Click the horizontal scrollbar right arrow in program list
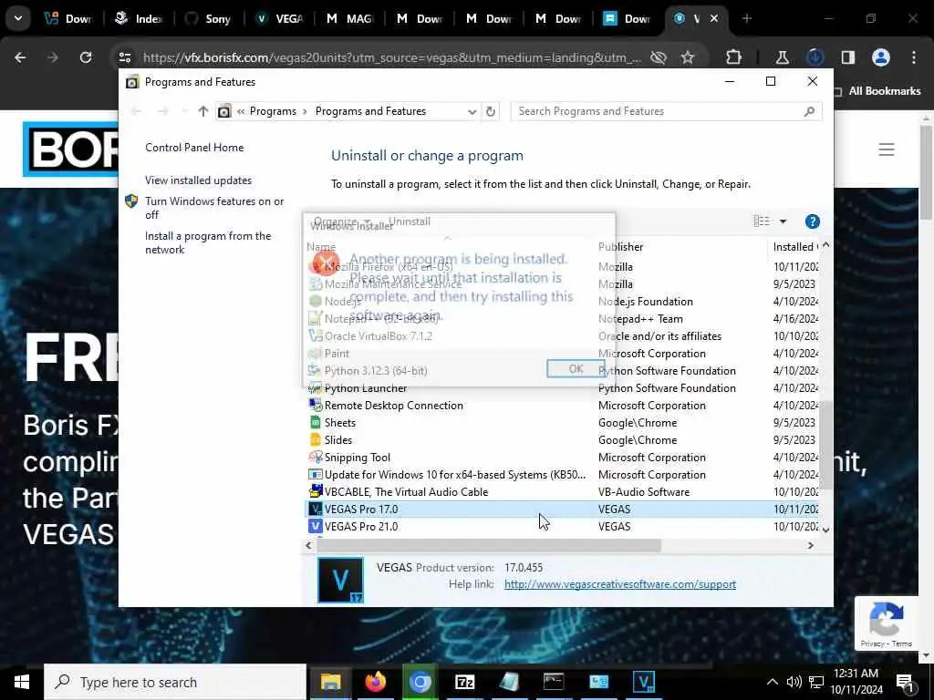Screen dimensions: 934x700 (x=811, y=545)
